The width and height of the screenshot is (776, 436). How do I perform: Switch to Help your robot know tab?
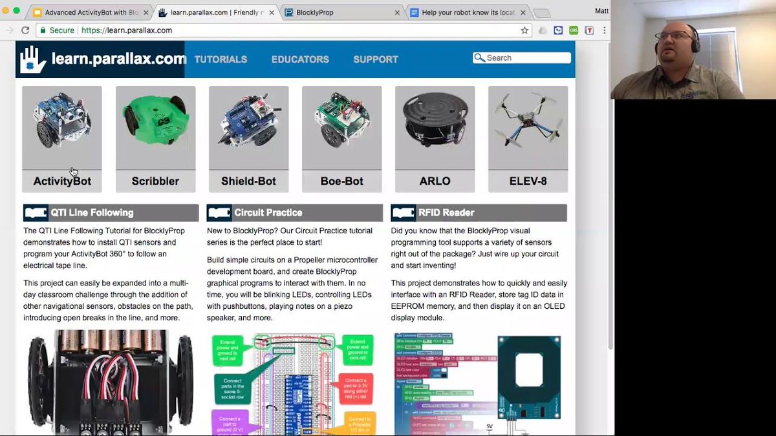point(467,12)
